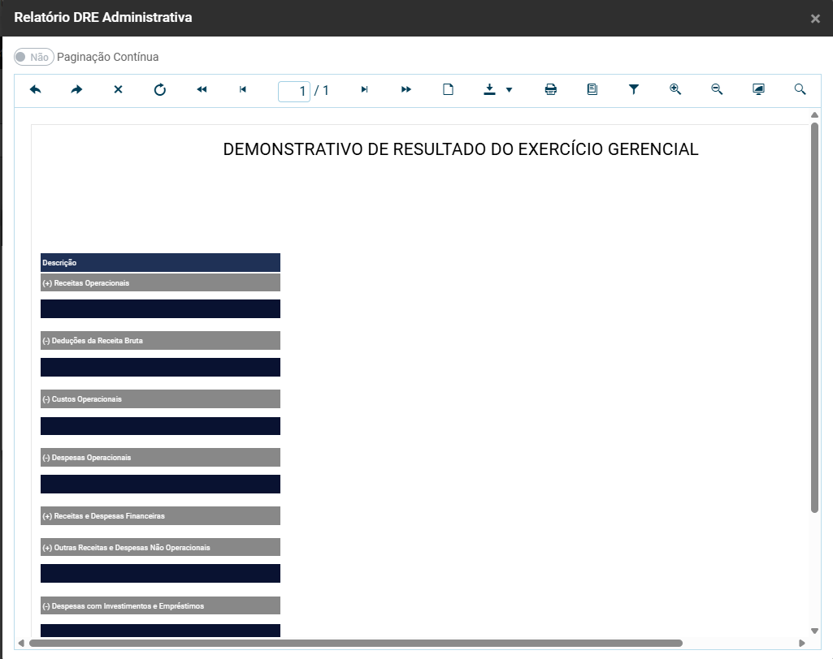
Task: Click the redo forward arrow icon
Action: coord(76,89)
